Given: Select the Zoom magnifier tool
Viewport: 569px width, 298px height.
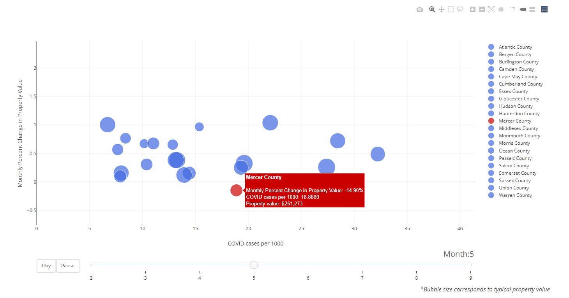Looking at the screenshot, I should [x=432, y=9].
